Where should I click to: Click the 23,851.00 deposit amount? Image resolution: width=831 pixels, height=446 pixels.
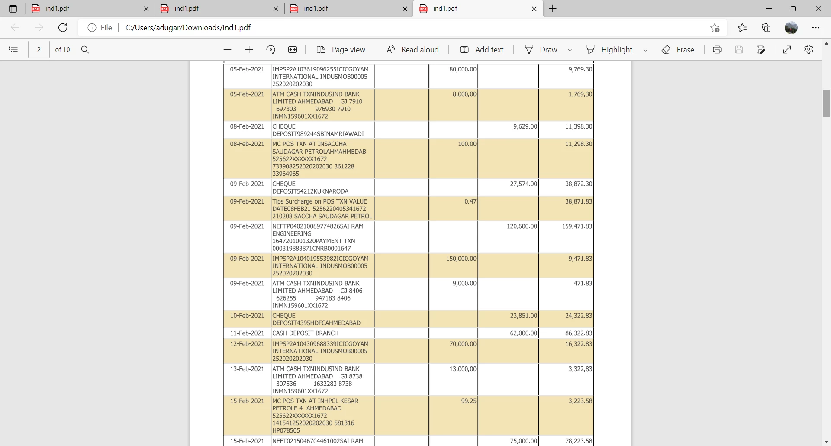click(524, 316)
